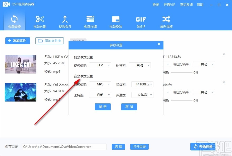
Task: Click the 开通VIP upgrade link
Action: (170, 4)
